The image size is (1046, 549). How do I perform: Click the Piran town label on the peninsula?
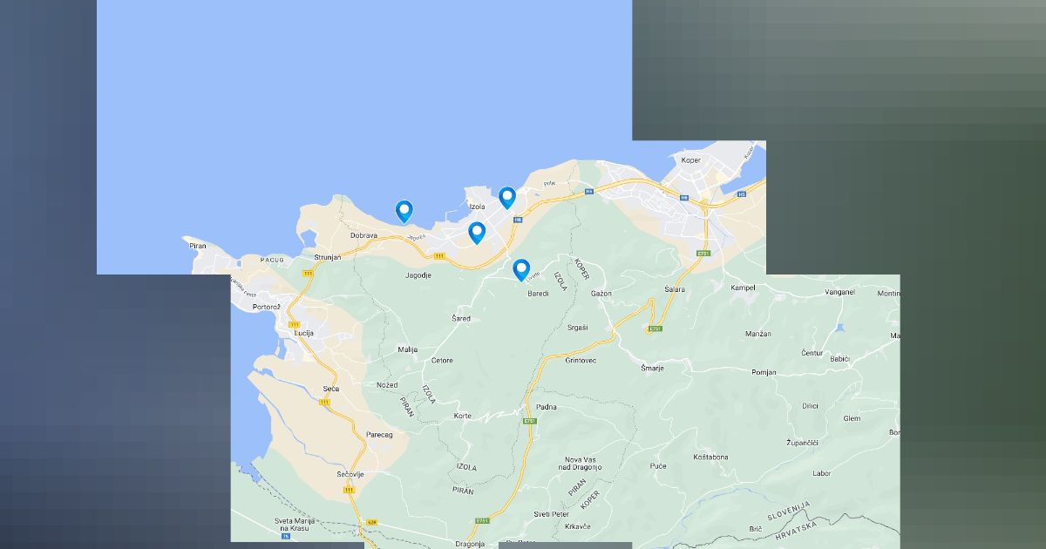click(198, 247)
